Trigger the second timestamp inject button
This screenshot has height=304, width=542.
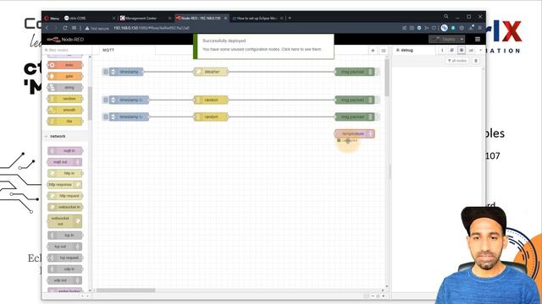pos(105,100)
